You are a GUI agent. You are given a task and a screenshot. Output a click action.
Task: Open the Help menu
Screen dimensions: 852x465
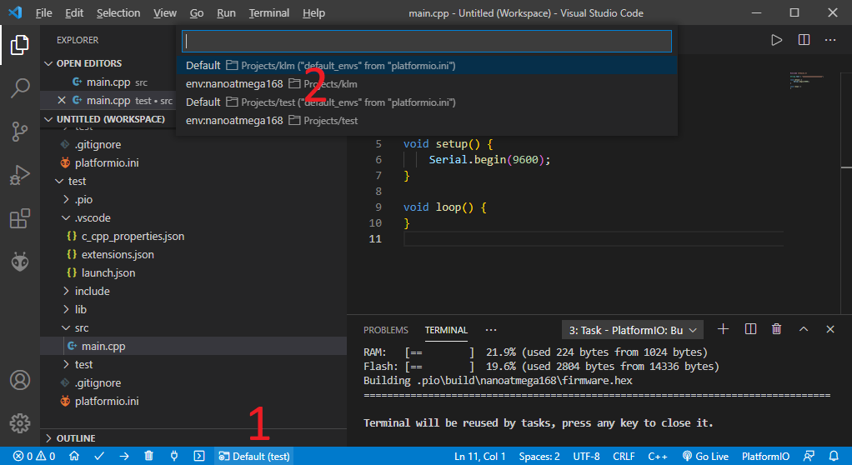coord(313,13)
